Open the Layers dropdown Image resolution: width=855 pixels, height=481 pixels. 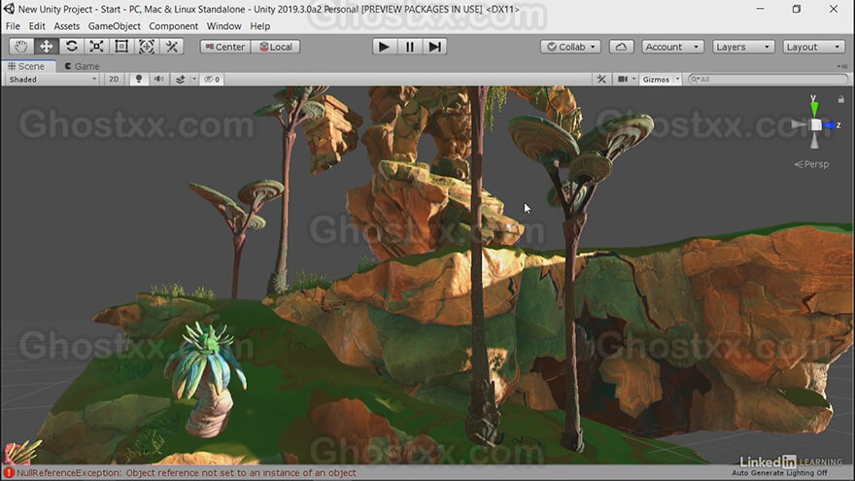pos(743,47)
